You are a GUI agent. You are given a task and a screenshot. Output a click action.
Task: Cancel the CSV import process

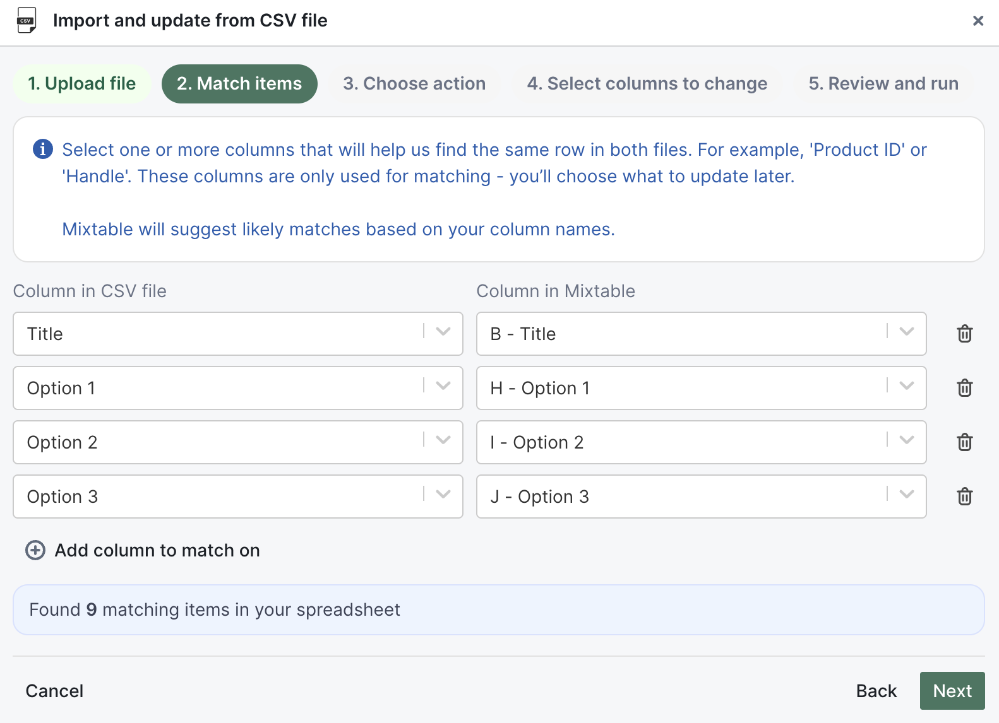click(54, 691)
